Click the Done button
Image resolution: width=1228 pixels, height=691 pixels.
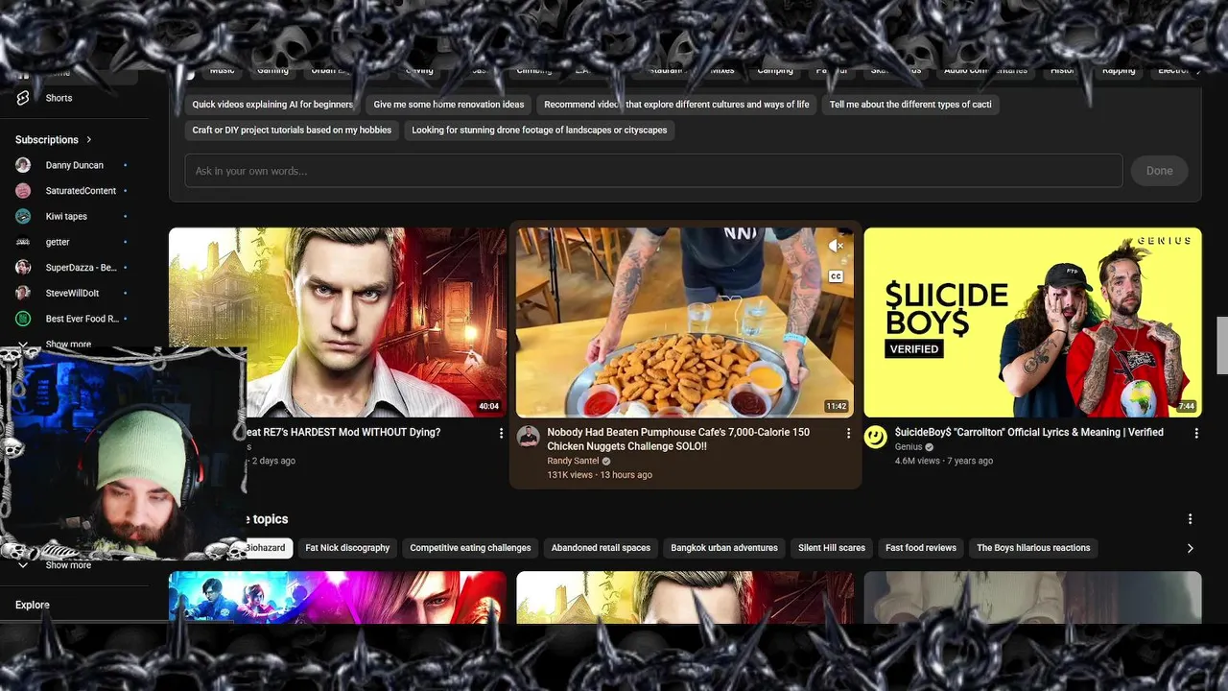tap(1159, 171)
